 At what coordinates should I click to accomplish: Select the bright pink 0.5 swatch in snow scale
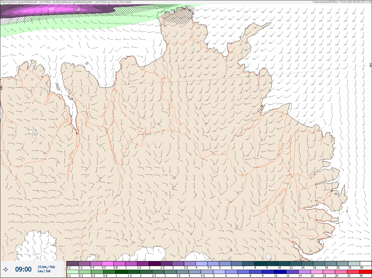[108, 263]
